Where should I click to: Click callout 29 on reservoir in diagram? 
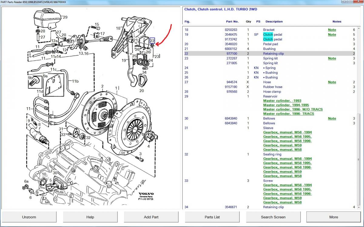tap(65, 17)
